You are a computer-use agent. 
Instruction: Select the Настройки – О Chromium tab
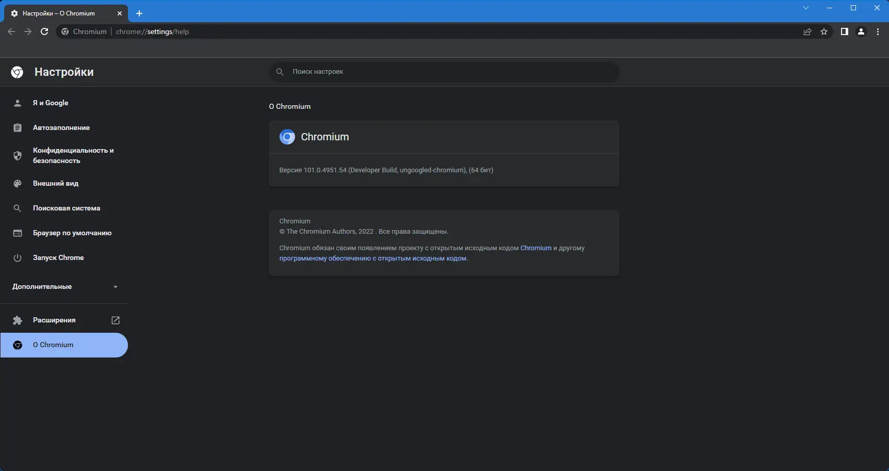[66, 13]
